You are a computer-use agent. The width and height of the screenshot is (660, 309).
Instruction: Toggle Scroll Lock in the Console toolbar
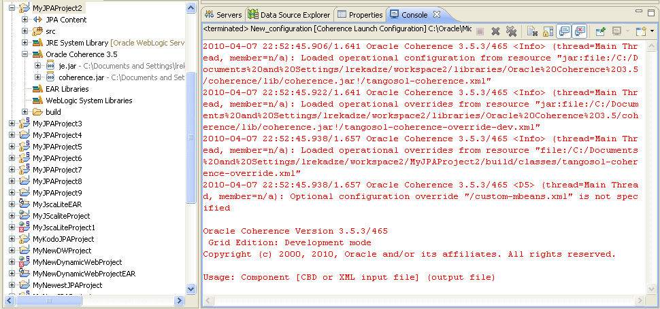[x=548, y=31]
